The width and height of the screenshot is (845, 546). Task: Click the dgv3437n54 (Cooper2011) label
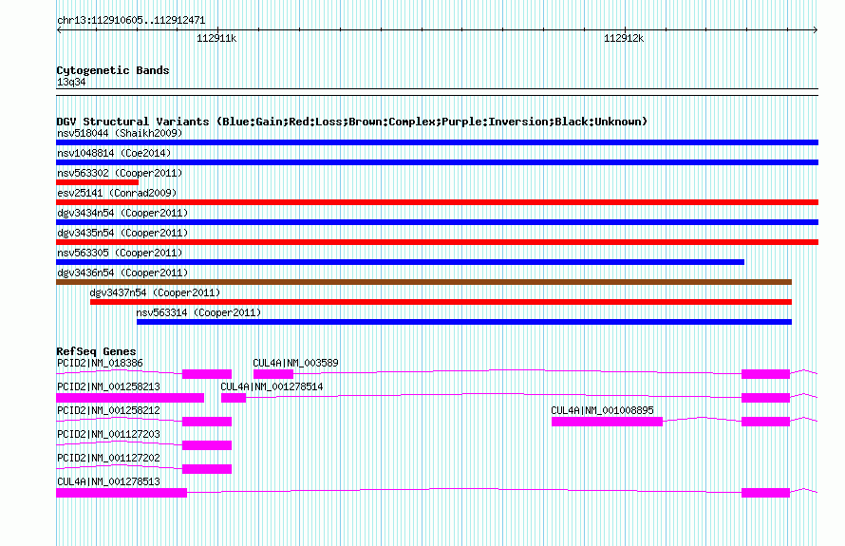(x=155, y=292)
